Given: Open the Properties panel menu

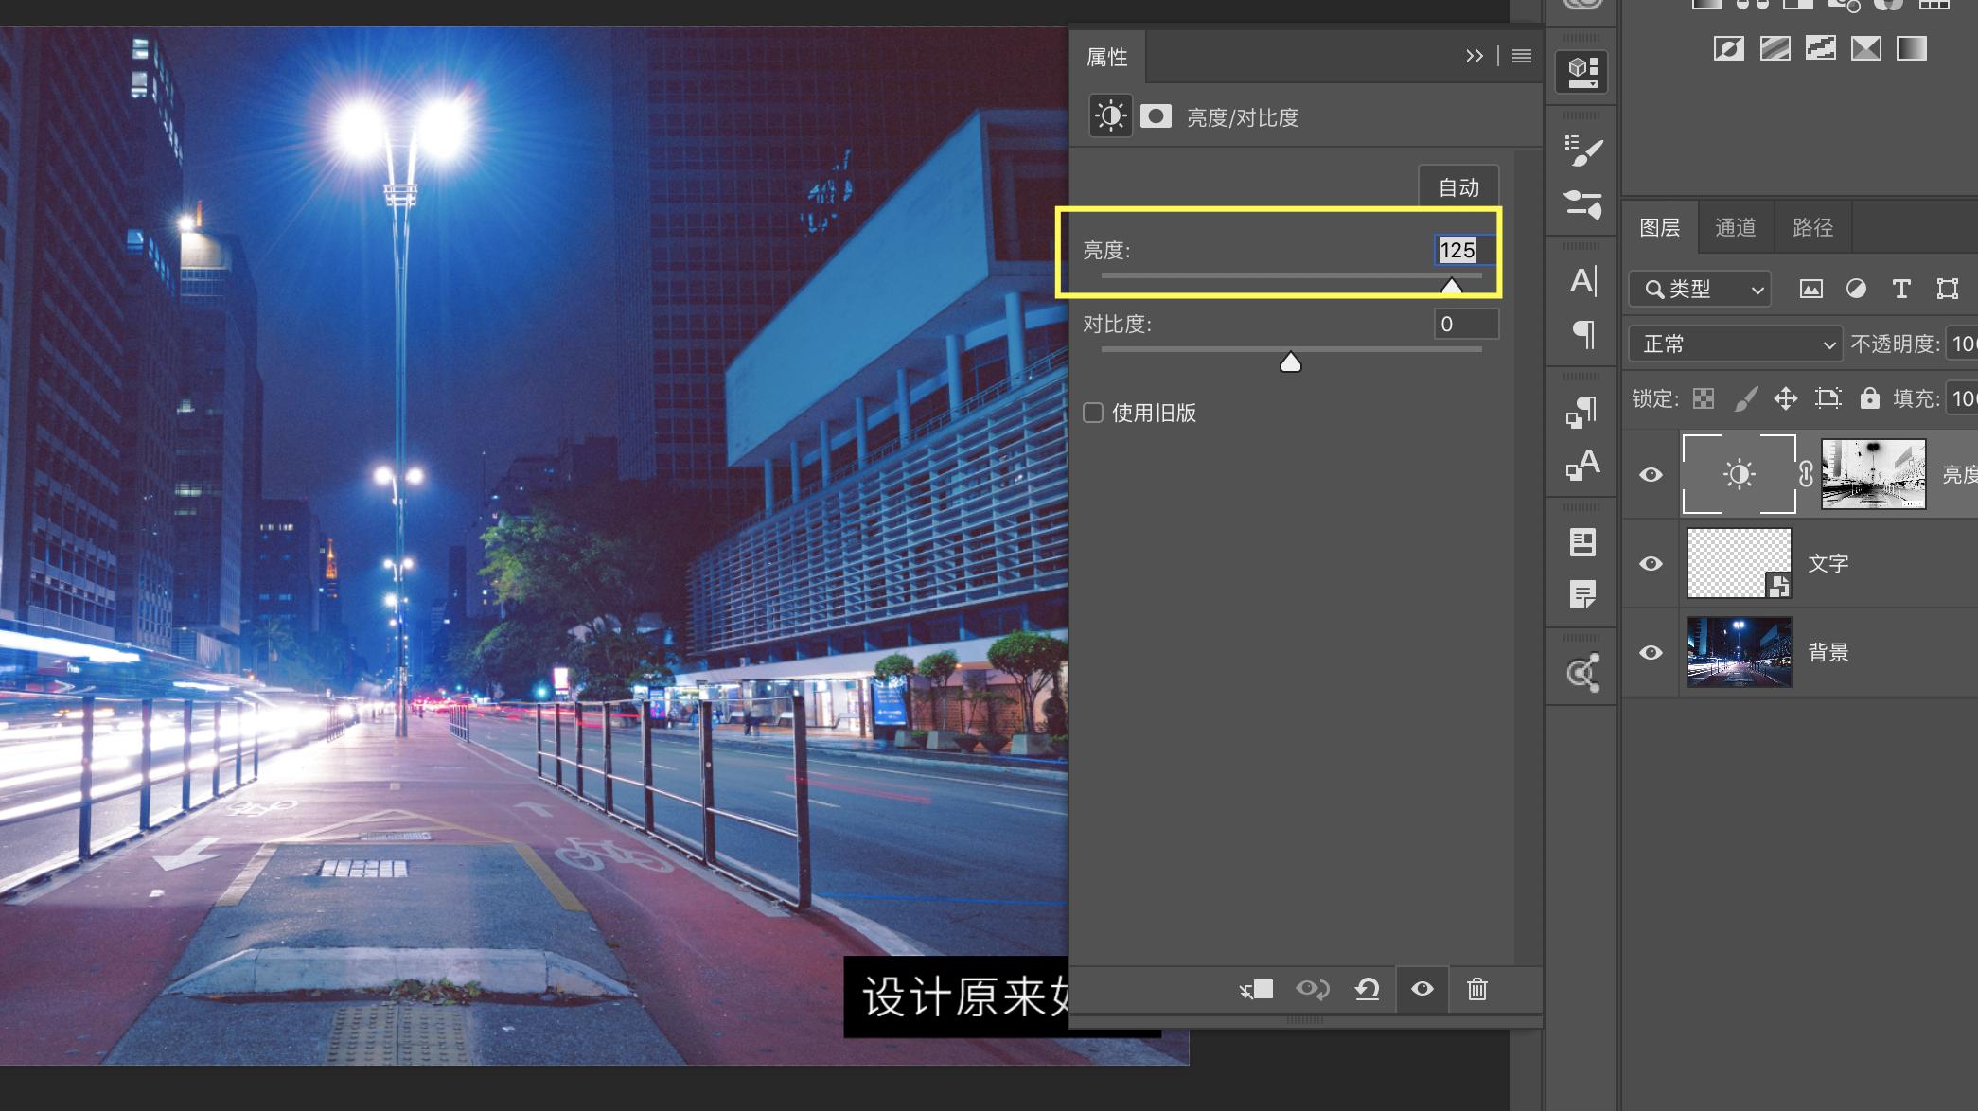Looking at the screenshot, I should [1521, 56].
